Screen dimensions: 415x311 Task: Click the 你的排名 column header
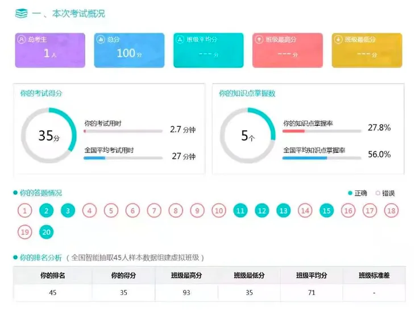53,276
